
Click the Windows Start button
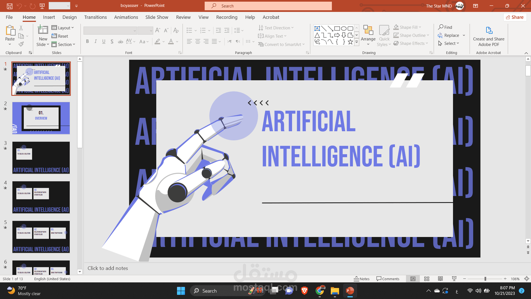[181, 291]
